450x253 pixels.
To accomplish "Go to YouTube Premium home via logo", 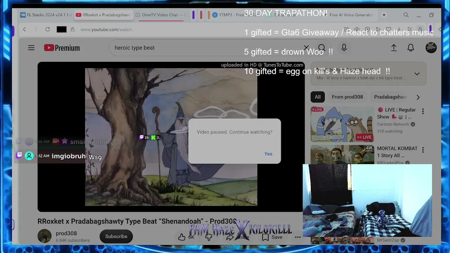I will (x=62, y=48).
